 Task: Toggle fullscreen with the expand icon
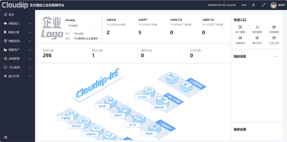pyautogui.click(x=264, y=5)
